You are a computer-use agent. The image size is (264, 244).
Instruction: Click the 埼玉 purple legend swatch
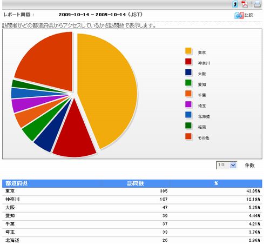click(x=188, y=104)
